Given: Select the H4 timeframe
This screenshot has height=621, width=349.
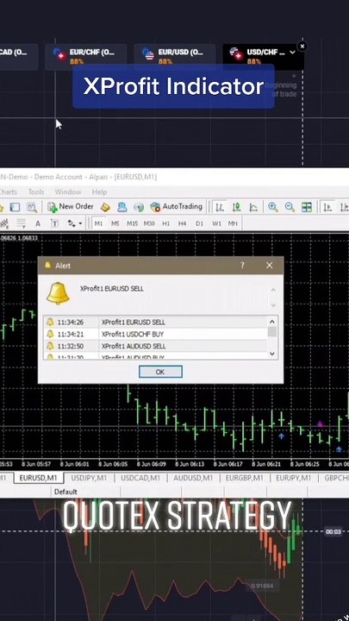Looking at the screenshot, I should (182, 223).
